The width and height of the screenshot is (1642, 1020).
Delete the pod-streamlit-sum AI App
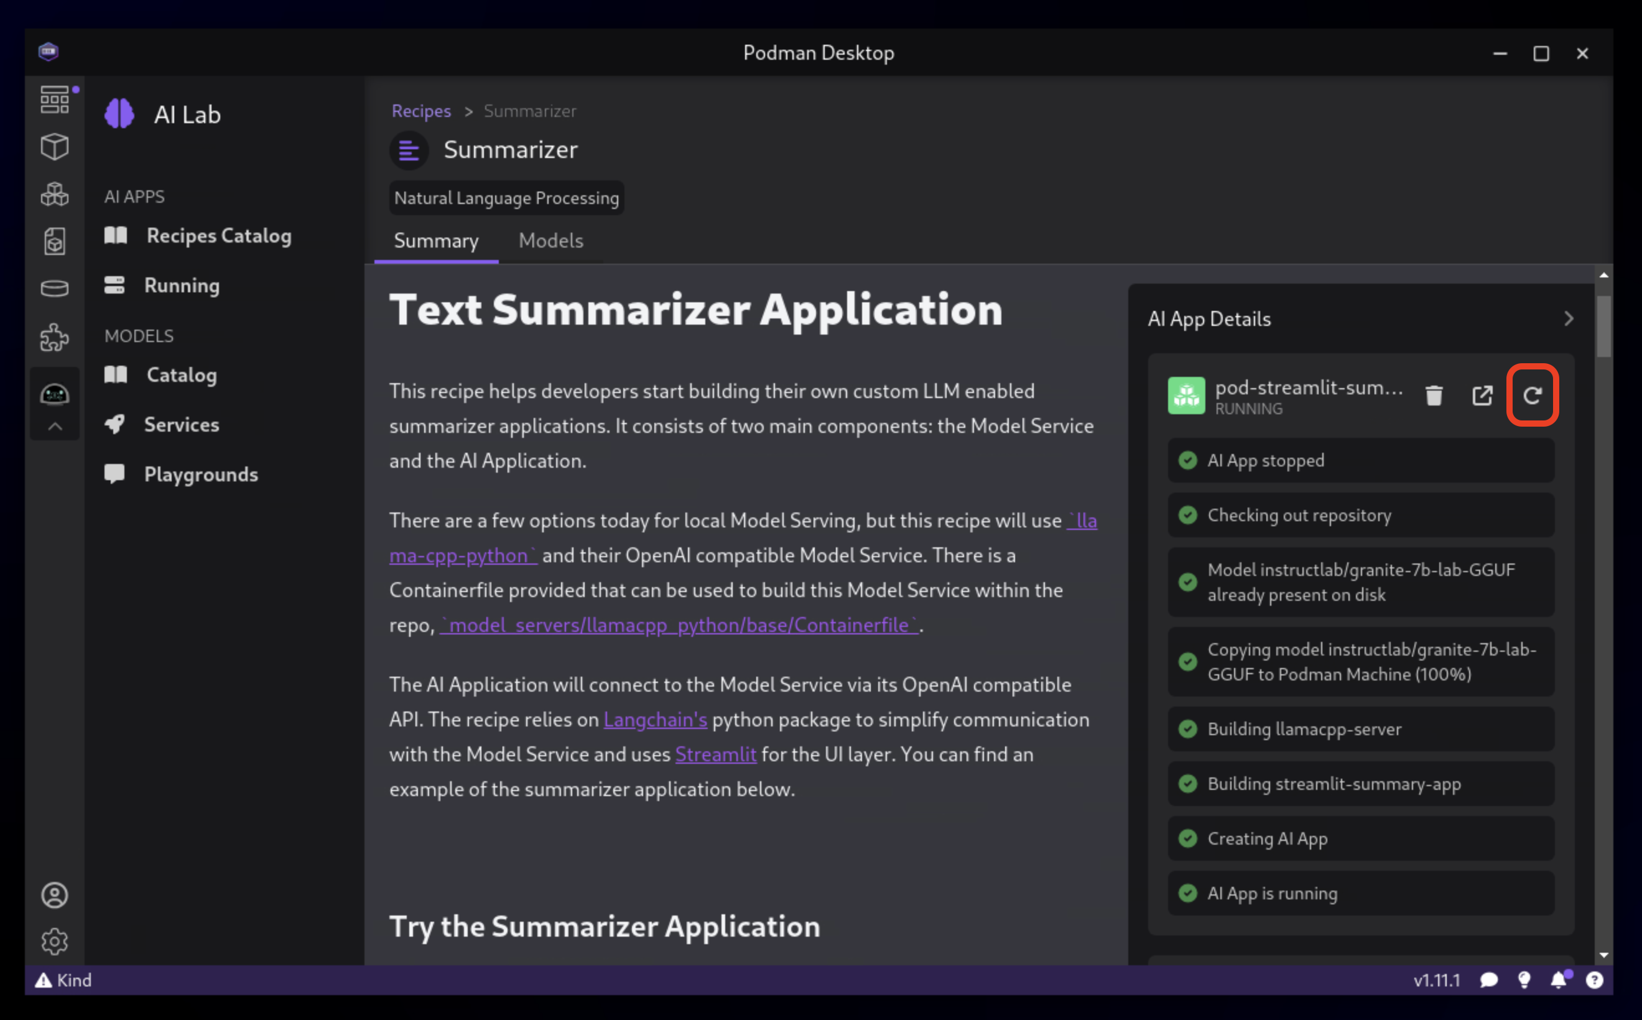pyautogui.click(x=1434, y=396)
